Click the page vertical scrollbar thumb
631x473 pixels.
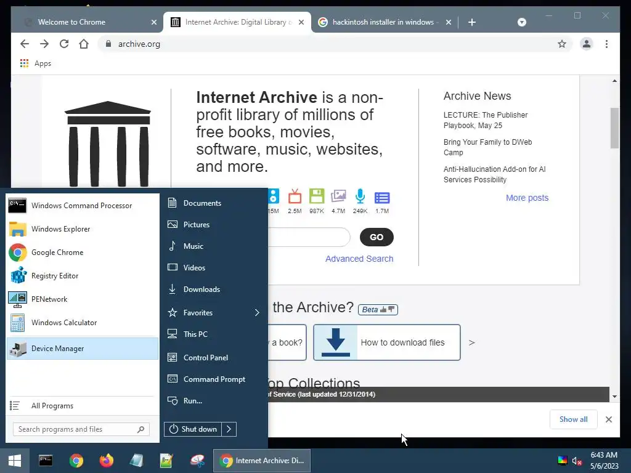tap(614, 128)
